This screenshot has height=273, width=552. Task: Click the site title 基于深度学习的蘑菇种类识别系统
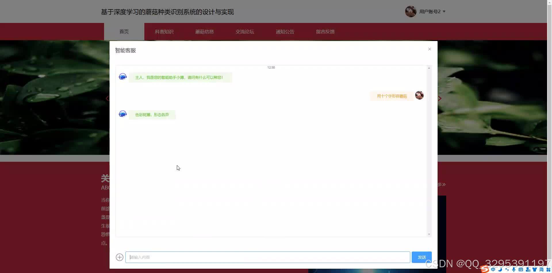[x=167, y=12]
